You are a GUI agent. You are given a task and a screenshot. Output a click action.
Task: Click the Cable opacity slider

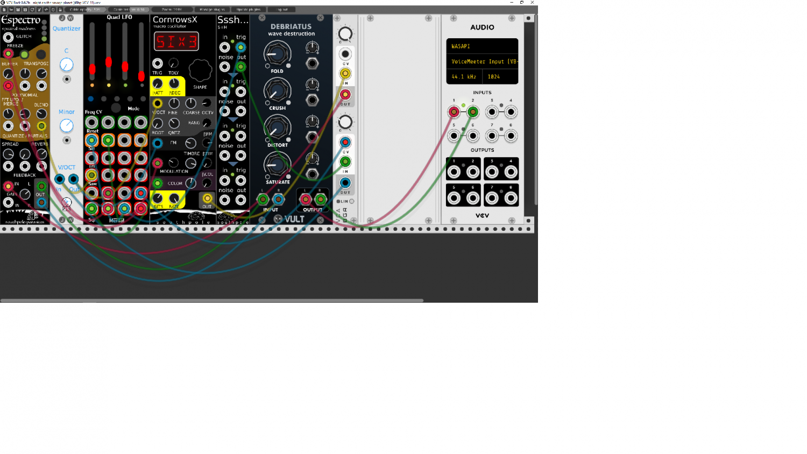pos(86,10)
